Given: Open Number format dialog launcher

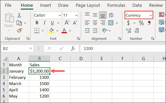Looking at the screenshot, I should [x=153, y=38].
